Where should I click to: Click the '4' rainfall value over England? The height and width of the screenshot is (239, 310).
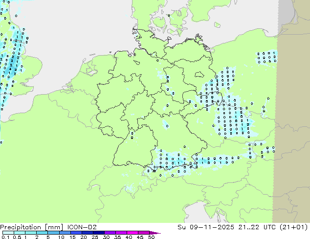pyautogui.click(x=10, y=69)
